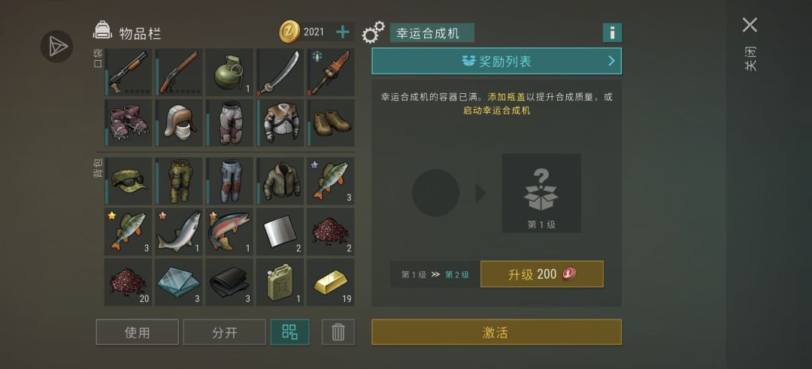
Task: Select the gold bar stack
Action: pyautogui.click(x=330, y=282)
